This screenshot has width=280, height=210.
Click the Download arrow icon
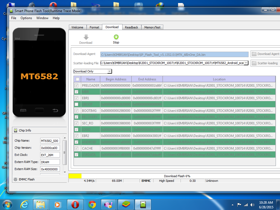tap(86, 37)
